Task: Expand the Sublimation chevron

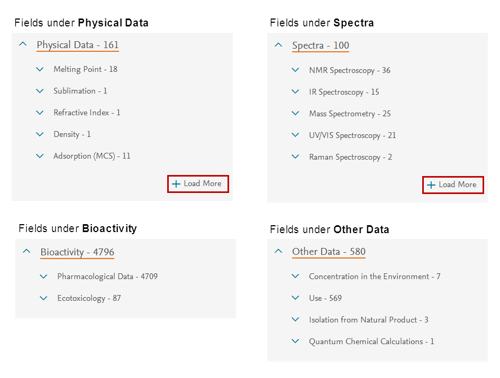Action: (x=40, y=91)
